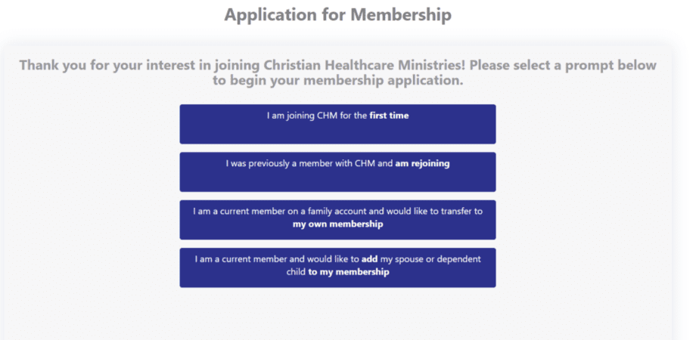Click the bold "am rejoining" text
Image resolution: width=699 pixels, height=340 pixels.
(422, 164)
